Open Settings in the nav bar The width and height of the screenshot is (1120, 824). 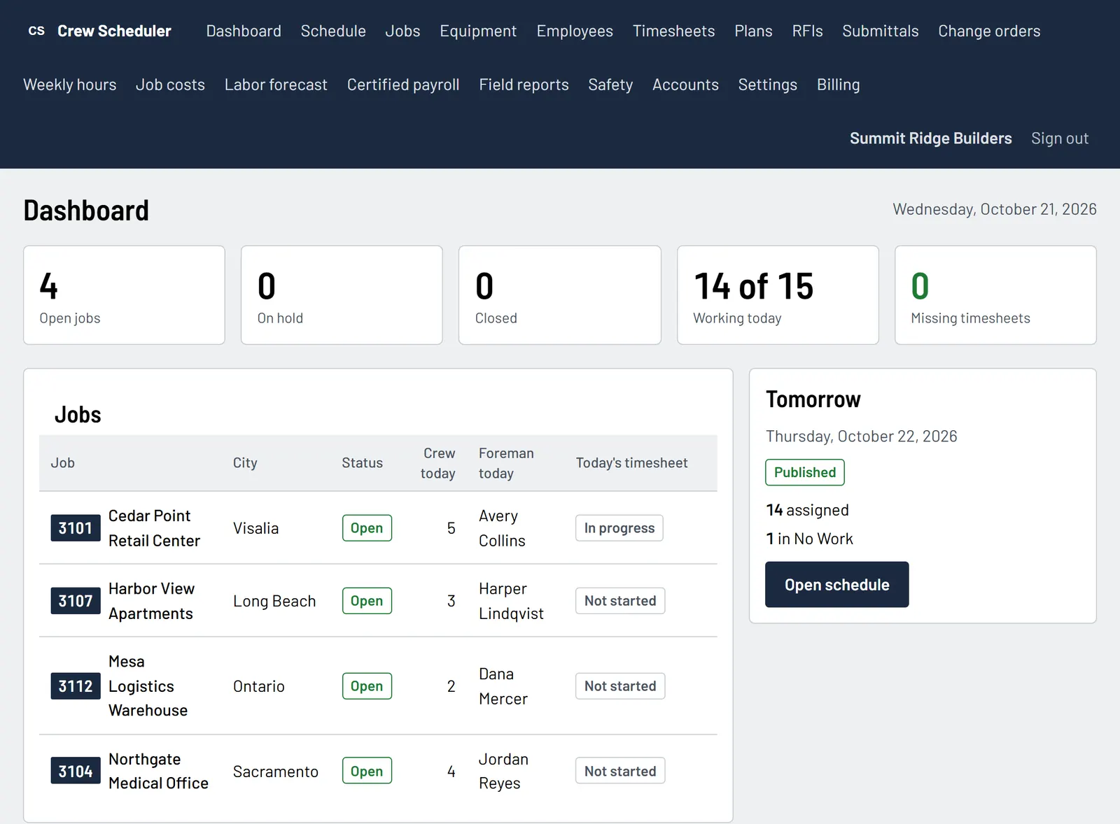coord(767,85)
